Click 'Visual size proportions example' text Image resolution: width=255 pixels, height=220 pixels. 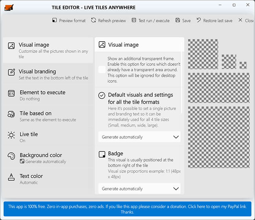(144, 174)
